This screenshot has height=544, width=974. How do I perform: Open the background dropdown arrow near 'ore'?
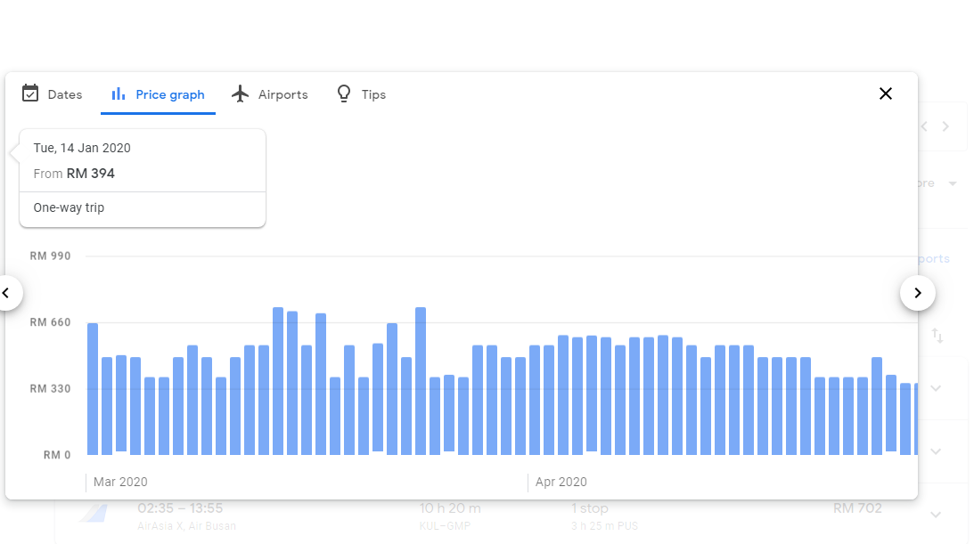tap(953, 183)
